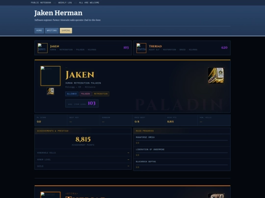Click the 'All Are Welcome' text in the top bar
Screen dimensions: 265x198
click(x=89, y=3)
